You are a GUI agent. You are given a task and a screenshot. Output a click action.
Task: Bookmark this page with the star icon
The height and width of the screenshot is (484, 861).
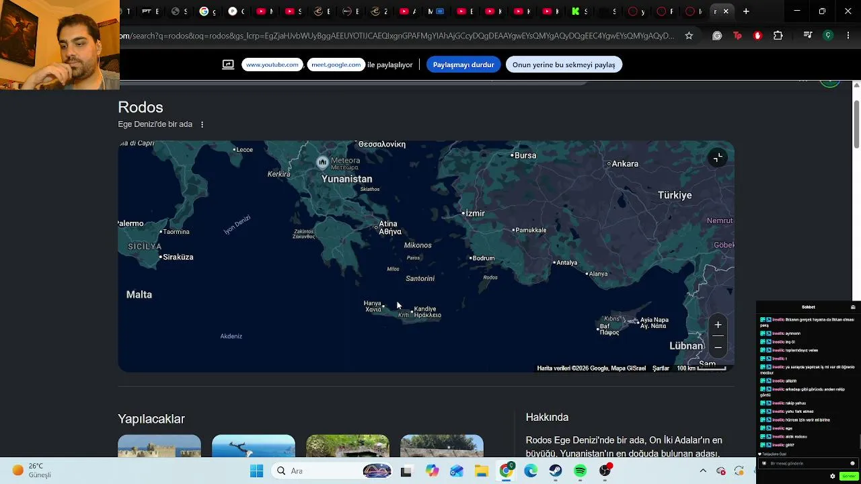point(689,36)
